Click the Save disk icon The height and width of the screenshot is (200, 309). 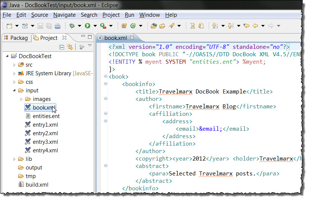point(40,26)
